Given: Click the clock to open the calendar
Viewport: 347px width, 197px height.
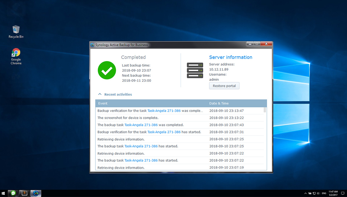Looking at the screenshot, I should point(333,193).
